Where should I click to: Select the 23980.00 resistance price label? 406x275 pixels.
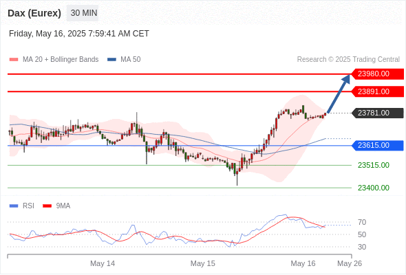pyautogui.click(x=378, y=74)
